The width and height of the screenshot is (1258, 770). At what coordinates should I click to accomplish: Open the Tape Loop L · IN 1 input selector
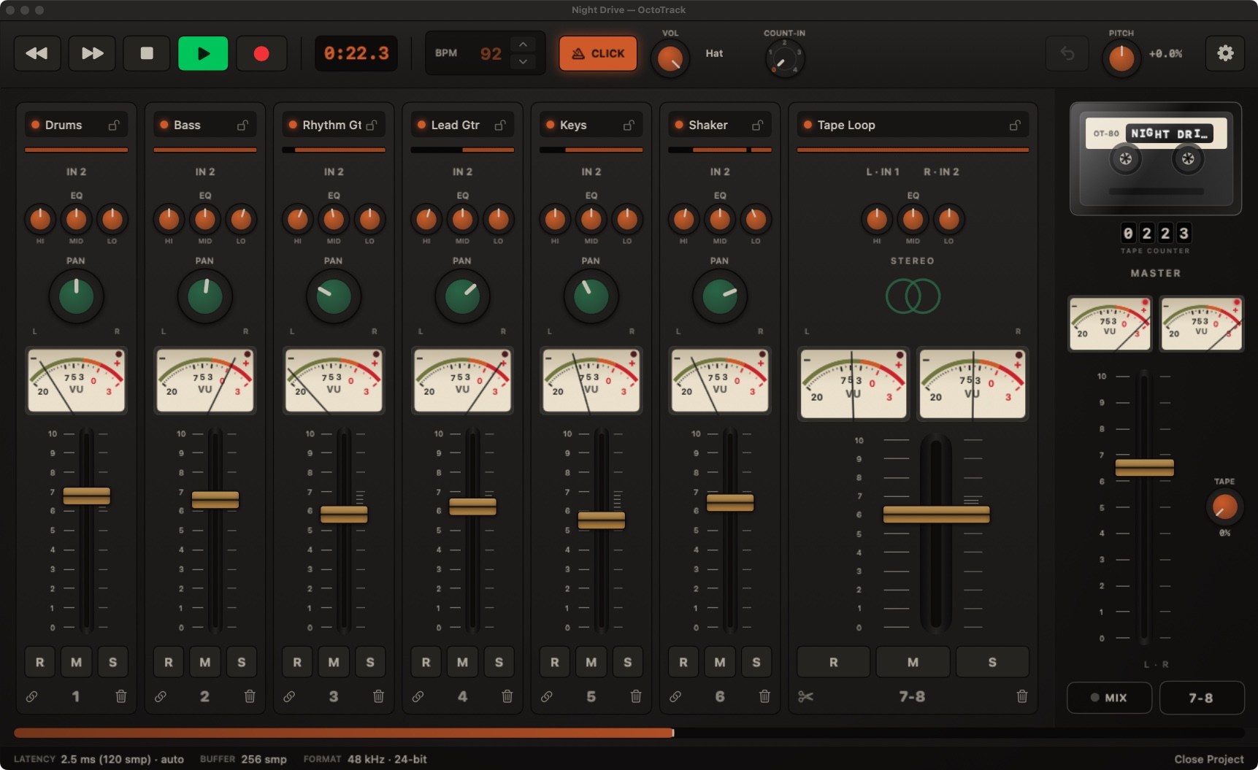(x=883, y=172)
